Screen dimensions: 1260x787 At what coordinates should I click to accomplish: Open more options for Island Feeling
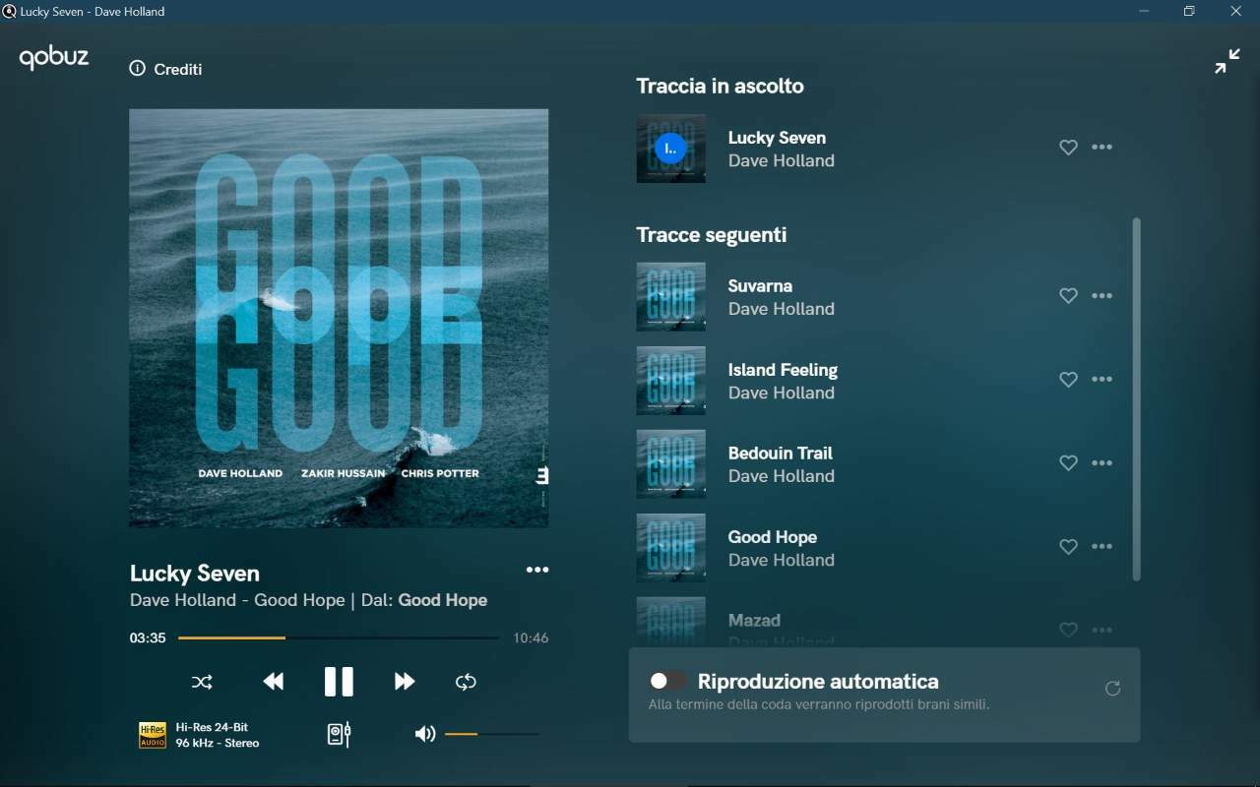(x=1102, y=380)
